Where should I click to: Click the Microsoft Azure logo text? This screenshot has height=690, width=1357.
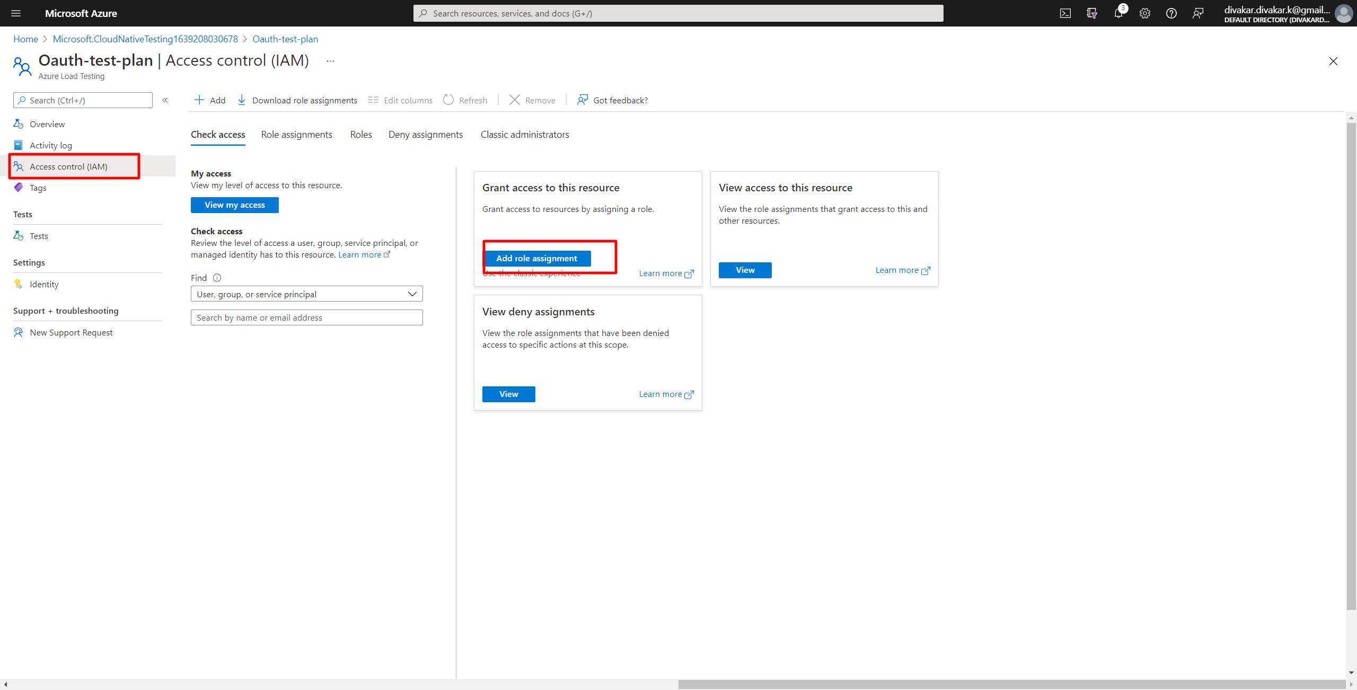(81, 13)
